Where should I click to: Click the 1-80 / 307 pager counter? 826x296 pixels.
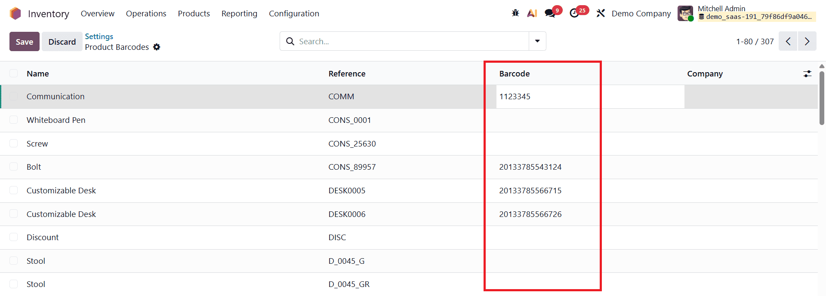tap(755, 41)
